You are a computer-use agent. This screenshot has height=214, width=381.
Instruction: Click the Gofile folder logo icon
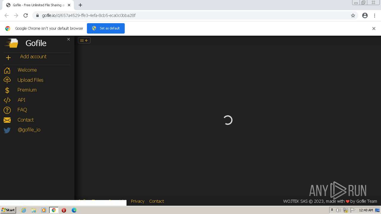(11, 43)
